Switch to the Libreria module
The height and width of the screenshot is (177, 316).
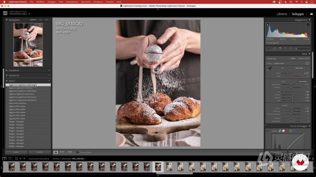coord(282,14)
